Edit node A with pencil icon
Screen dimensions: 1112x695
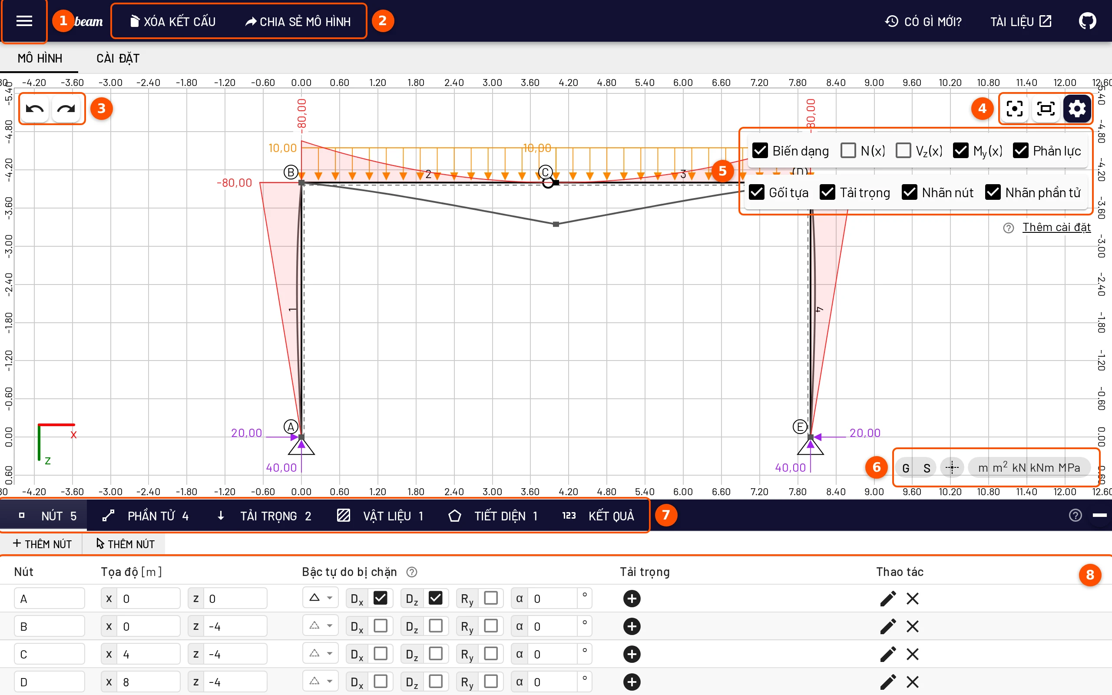(x=888, y=599)
